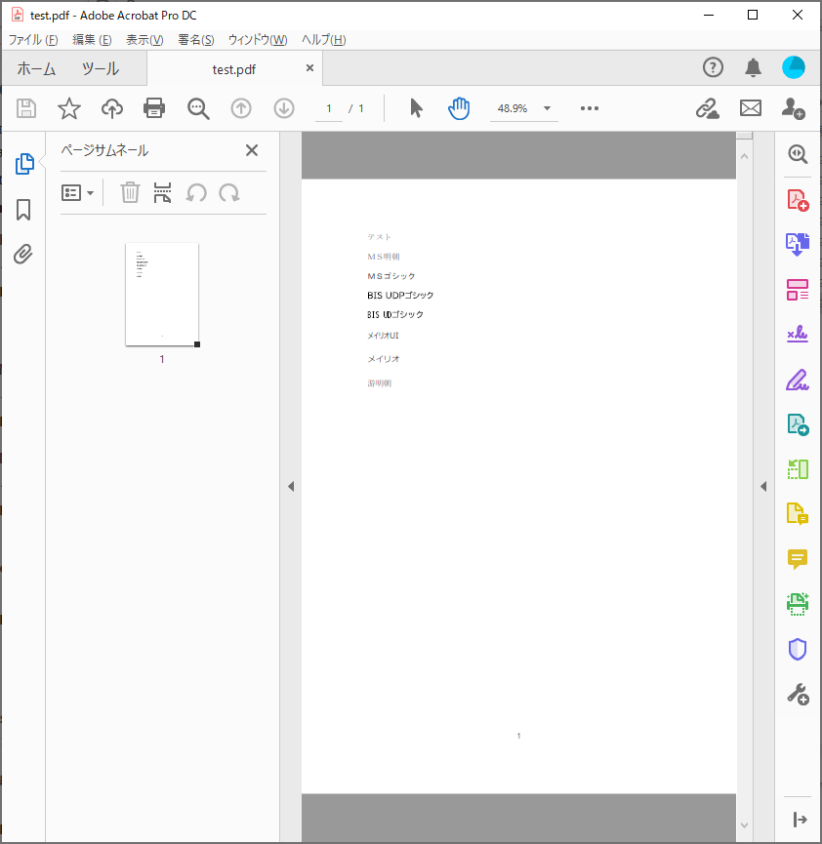This screenshot has height=844, width=822.
Task: Click the scroll up arrow of document
Action: 745,157
